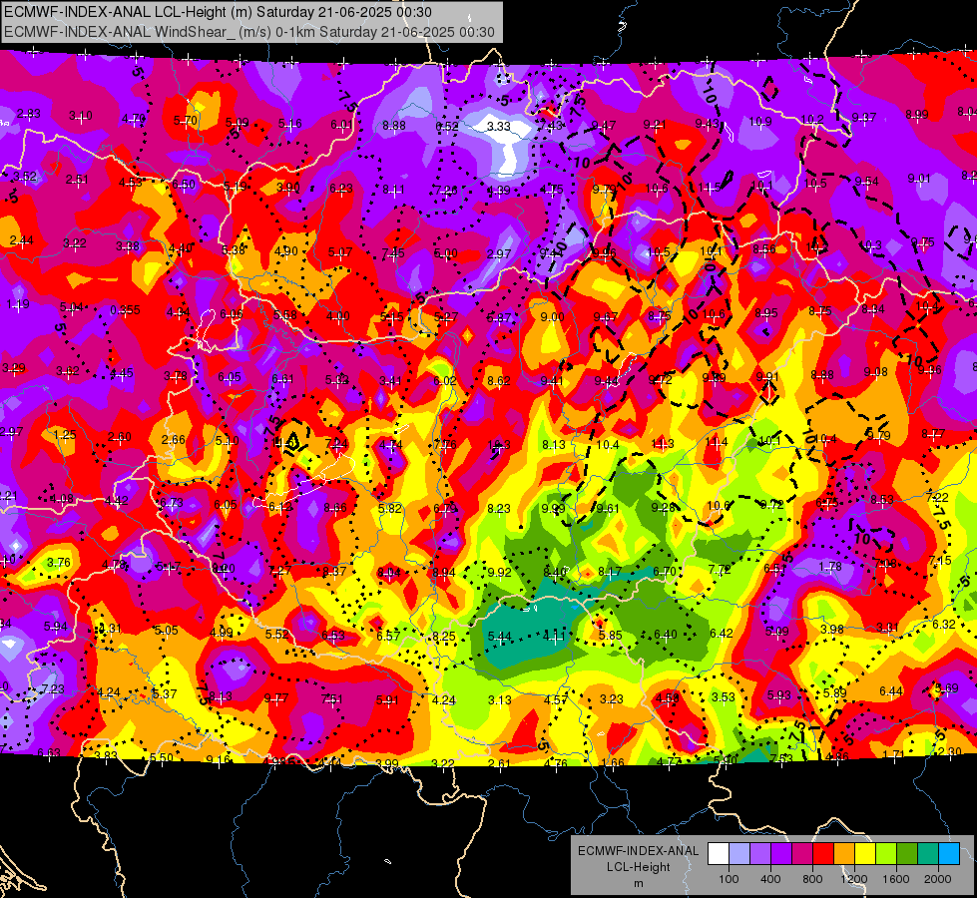Click the shear value "3.13"
The image size is (977, 898).
click(x=499, y=699)
